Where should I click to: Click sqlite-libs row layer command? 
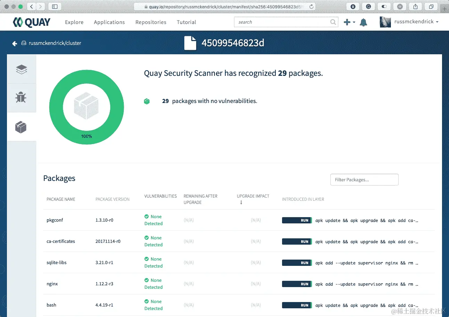click(367, 263)
